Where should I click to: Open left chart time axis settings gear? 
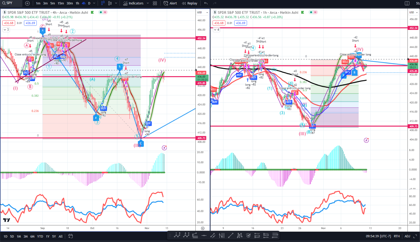tap(203, 228)
